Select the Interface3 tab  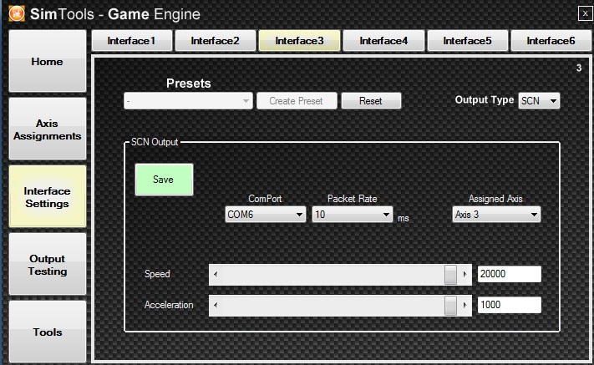click(299, 41)
